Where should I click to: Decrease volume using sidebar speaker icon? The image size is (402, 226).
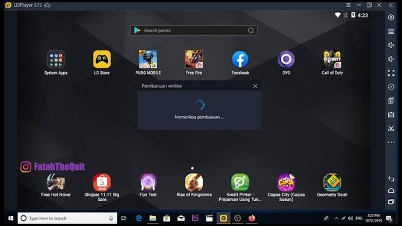(x=391, y=59)
